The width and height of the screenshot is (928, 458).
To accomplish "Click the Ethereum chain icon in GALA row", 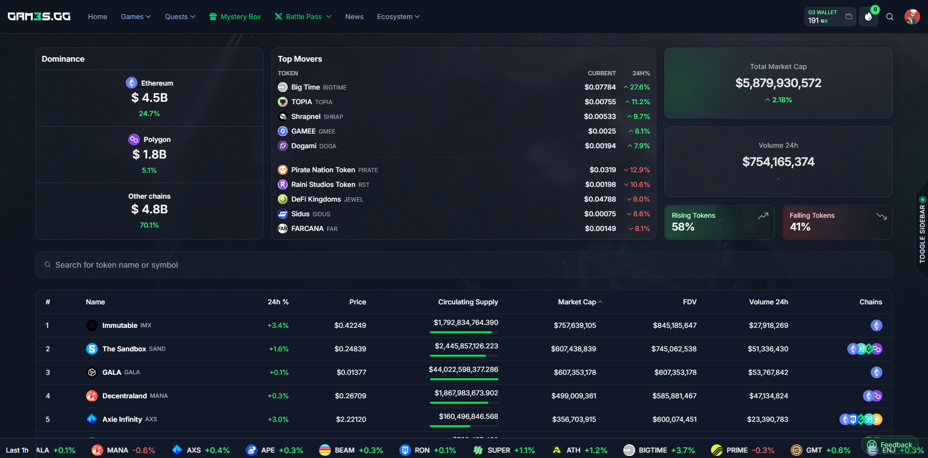I will tap(877, 372).
